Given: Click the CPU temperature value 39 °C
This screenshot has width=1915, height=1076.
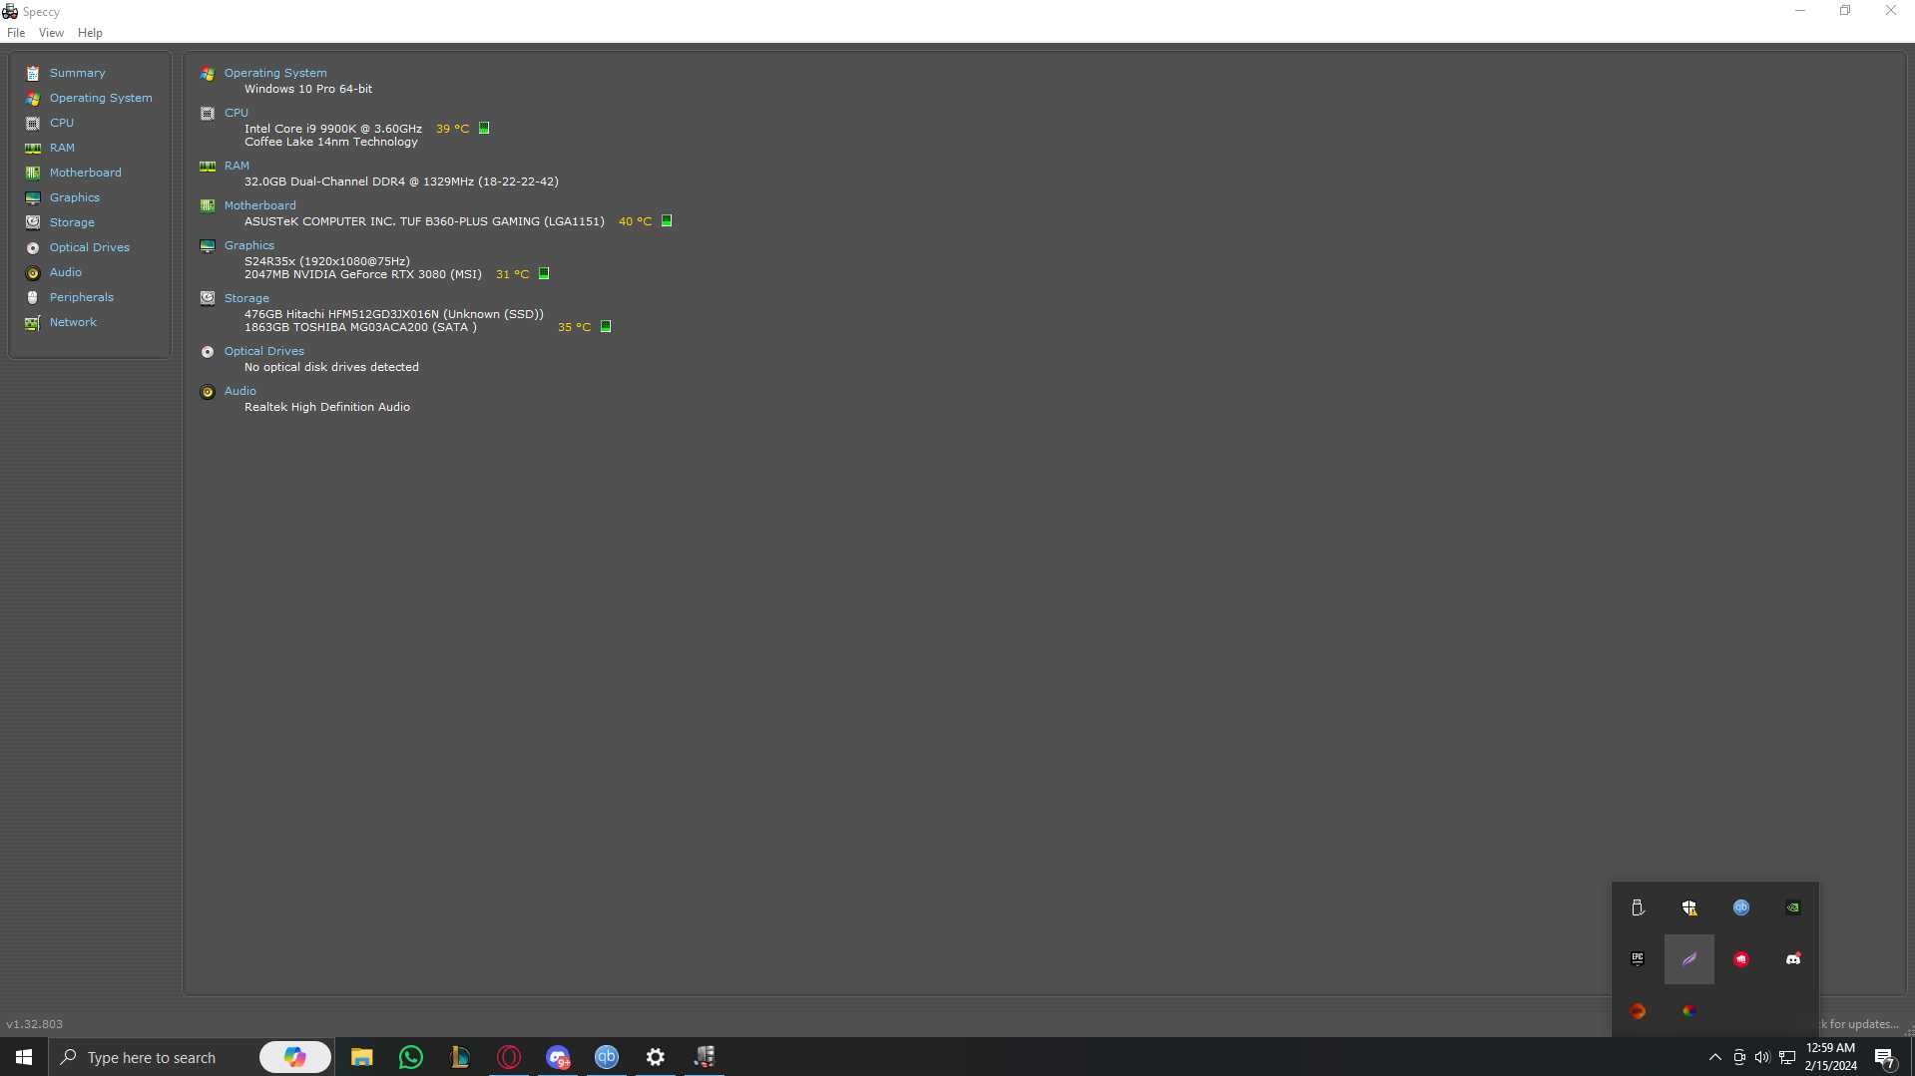Looking at the screenshot, I should (452, 129).
